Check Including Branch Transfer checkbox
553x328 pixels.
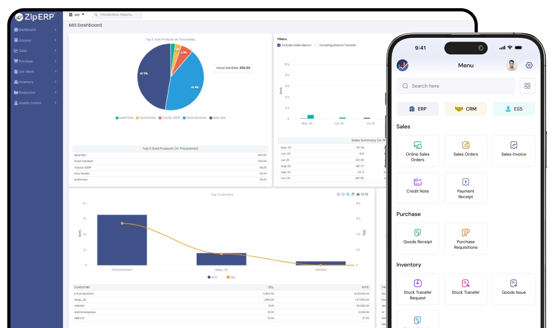[x=316, y=45]
